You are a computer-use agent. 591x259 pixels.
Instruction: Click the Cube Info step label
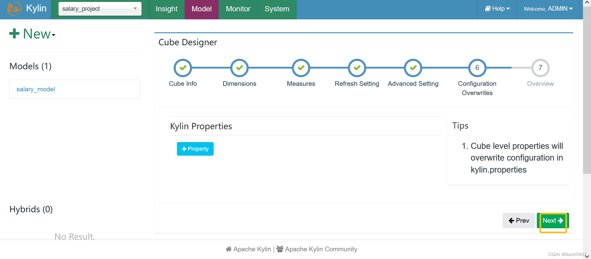[183, 84]
